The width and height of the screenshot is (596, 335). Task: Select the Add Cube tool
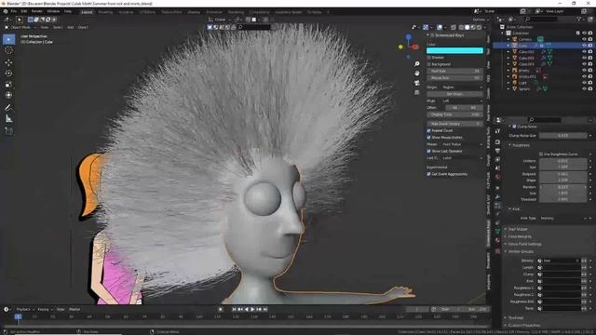click(8, 131)
